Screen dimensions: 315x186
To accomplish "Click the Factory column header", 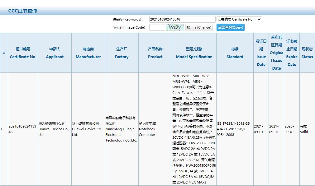I will [x=122, y=53].
